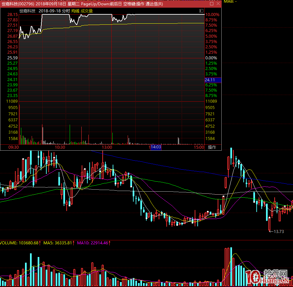Screen dimensions: 293x287
Task: Click the panel toggle icon beside 成交量 header
Action: pyautogui.click(x=201, y=11)
